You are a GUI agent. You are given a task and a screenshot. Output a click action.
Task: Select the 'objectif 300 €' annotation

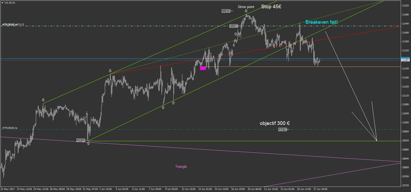275,123
